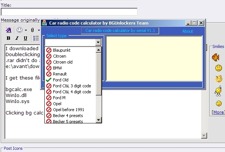Insert the fish smilie
The image size is (225, 152).
[x=216, y=57]
